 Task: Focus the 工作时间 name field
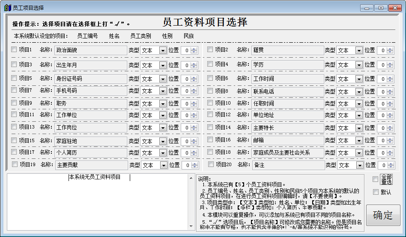point(288,79)
